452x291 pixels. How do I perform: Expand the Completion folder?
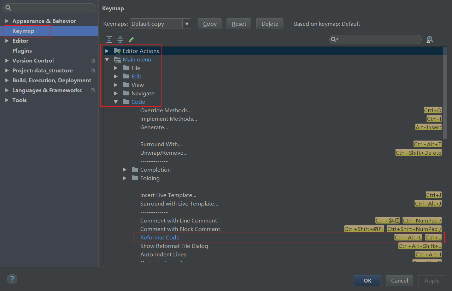tap(124, 170)
